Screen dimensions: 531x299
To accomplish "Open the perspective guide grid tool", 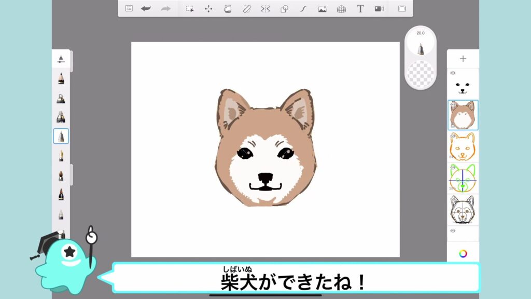I will (341, 8).
